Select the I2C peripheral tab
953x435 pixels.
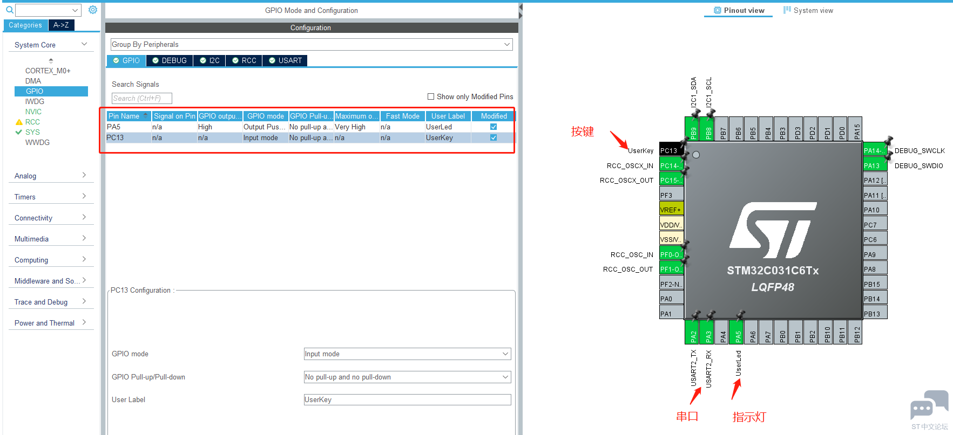(209, 60)
